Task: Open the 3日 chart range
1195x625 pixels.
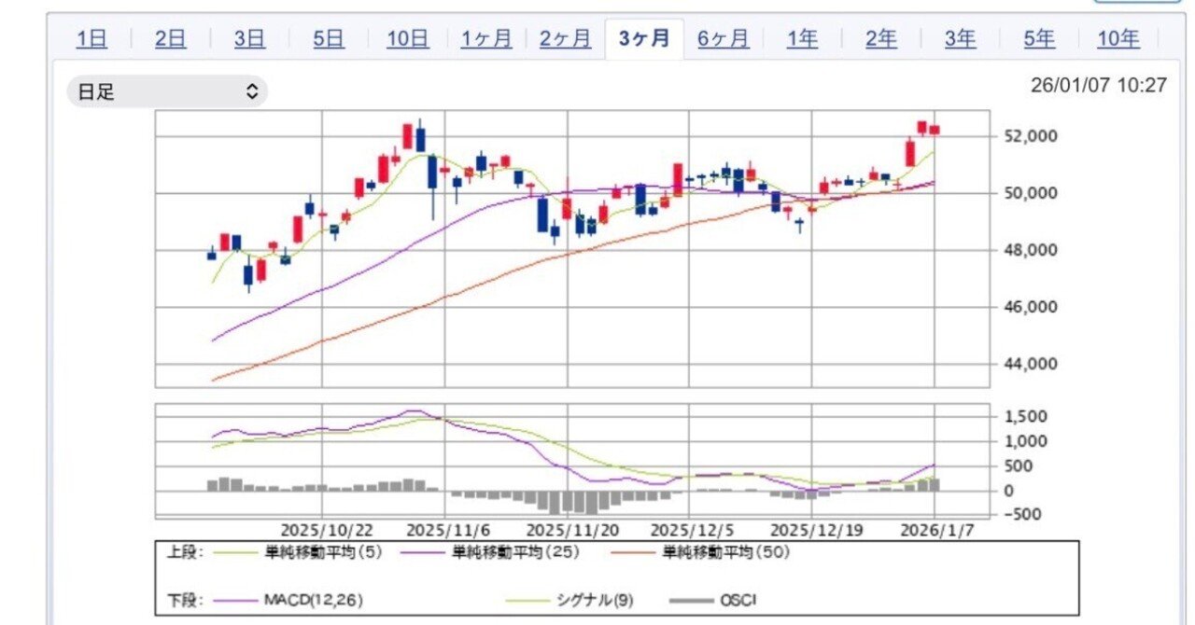Action: pyautogui.click(x=249, y=39)
